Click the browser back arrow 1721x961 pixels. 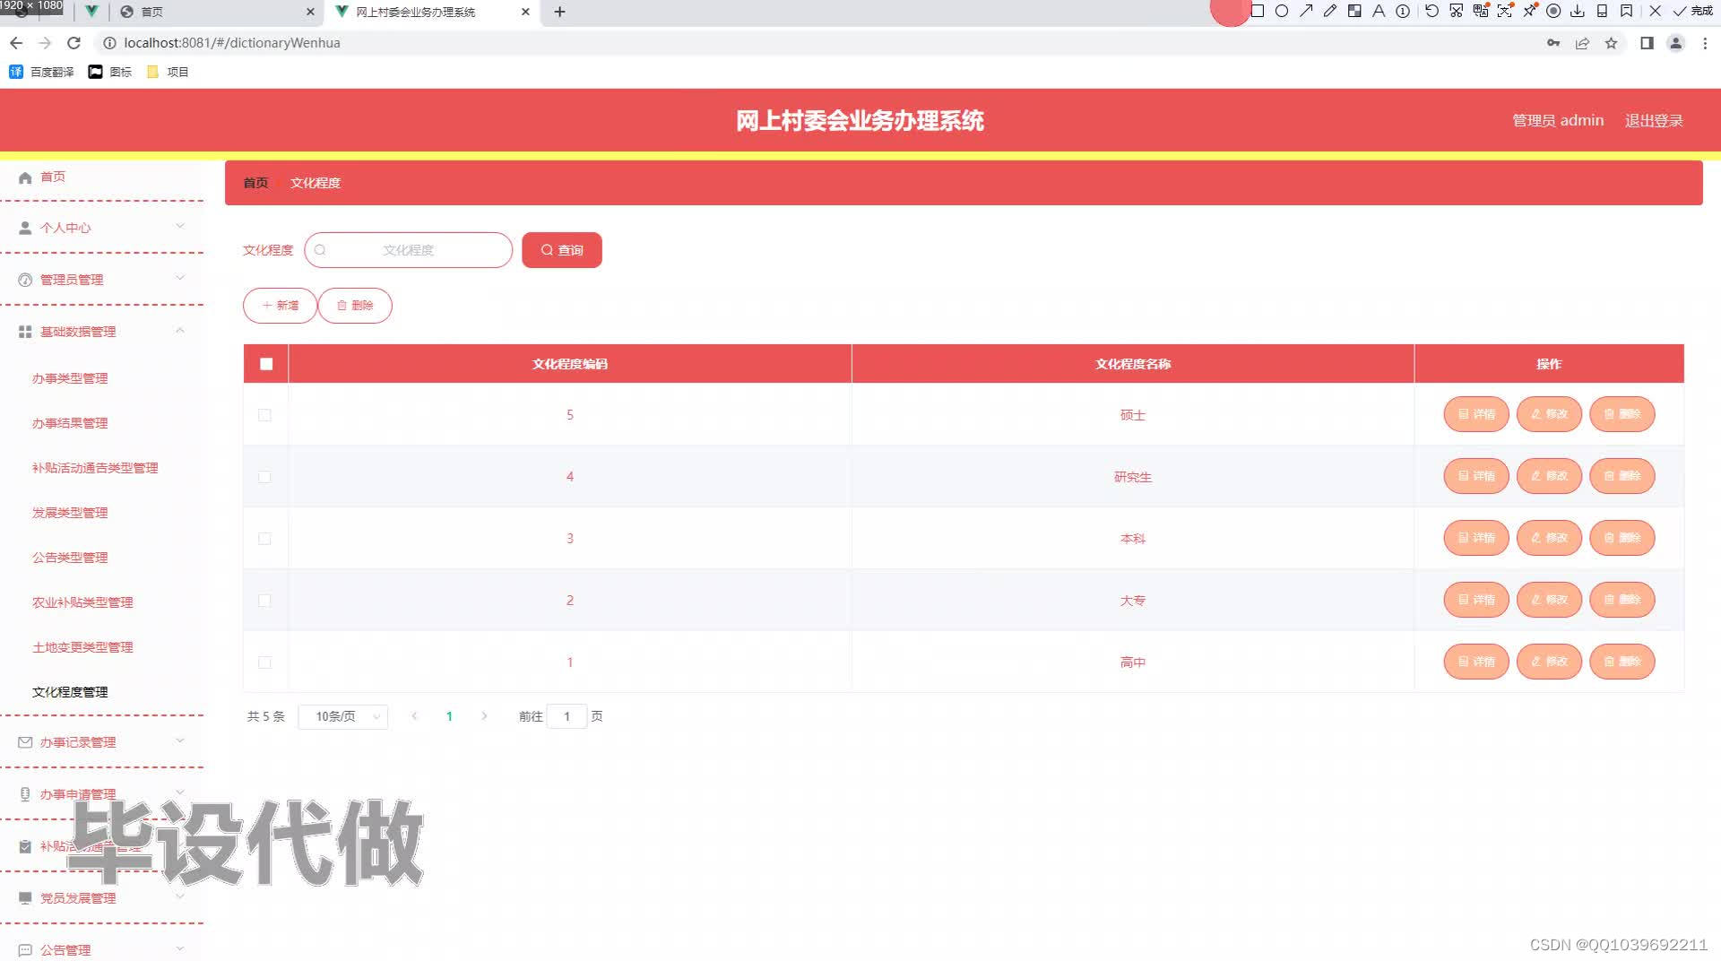click(x=16, y=43)
